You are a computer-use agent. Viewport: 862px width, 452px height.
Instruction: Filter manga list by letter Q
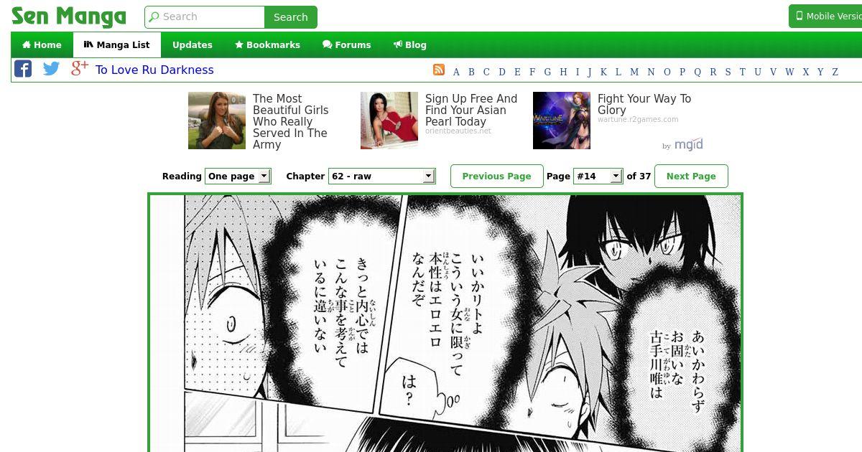697,72
